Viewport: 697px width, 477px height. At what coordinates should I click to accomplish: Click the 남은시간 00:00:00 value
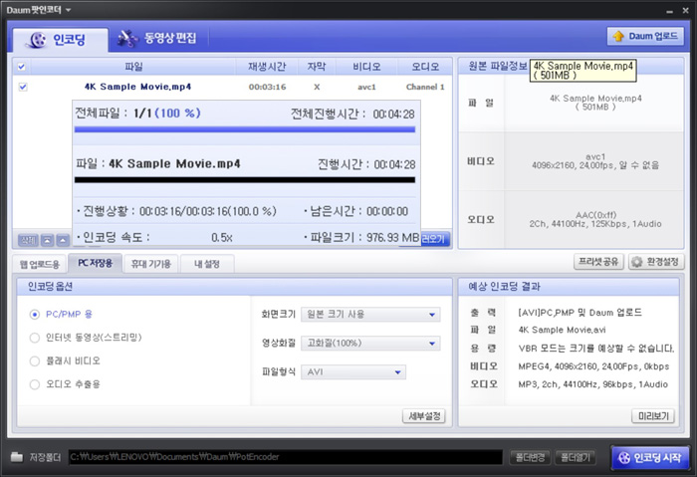pyautogui.click(x=387, y=211)
